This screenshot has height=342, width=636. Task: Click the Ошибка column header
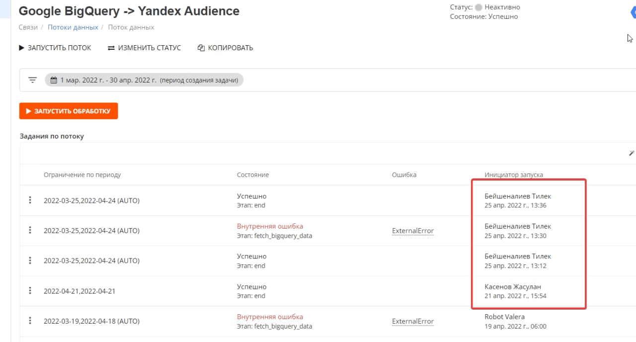pyautogui.click(x=404, y=175)
